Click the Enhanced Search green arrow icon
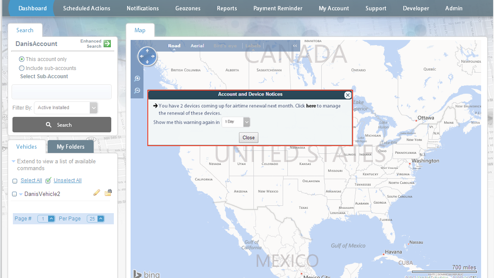 [107, 43]
